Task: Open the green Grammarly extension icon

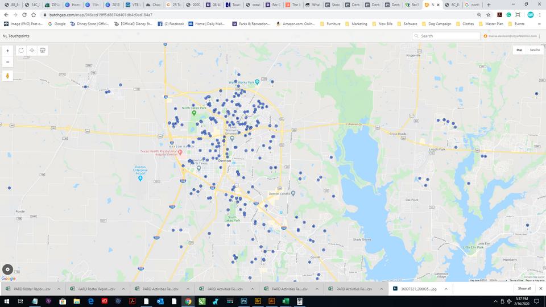Action: point(508,15)
